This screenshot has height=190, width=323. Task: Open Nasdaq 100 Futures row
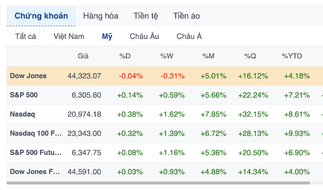pos(165,133)
